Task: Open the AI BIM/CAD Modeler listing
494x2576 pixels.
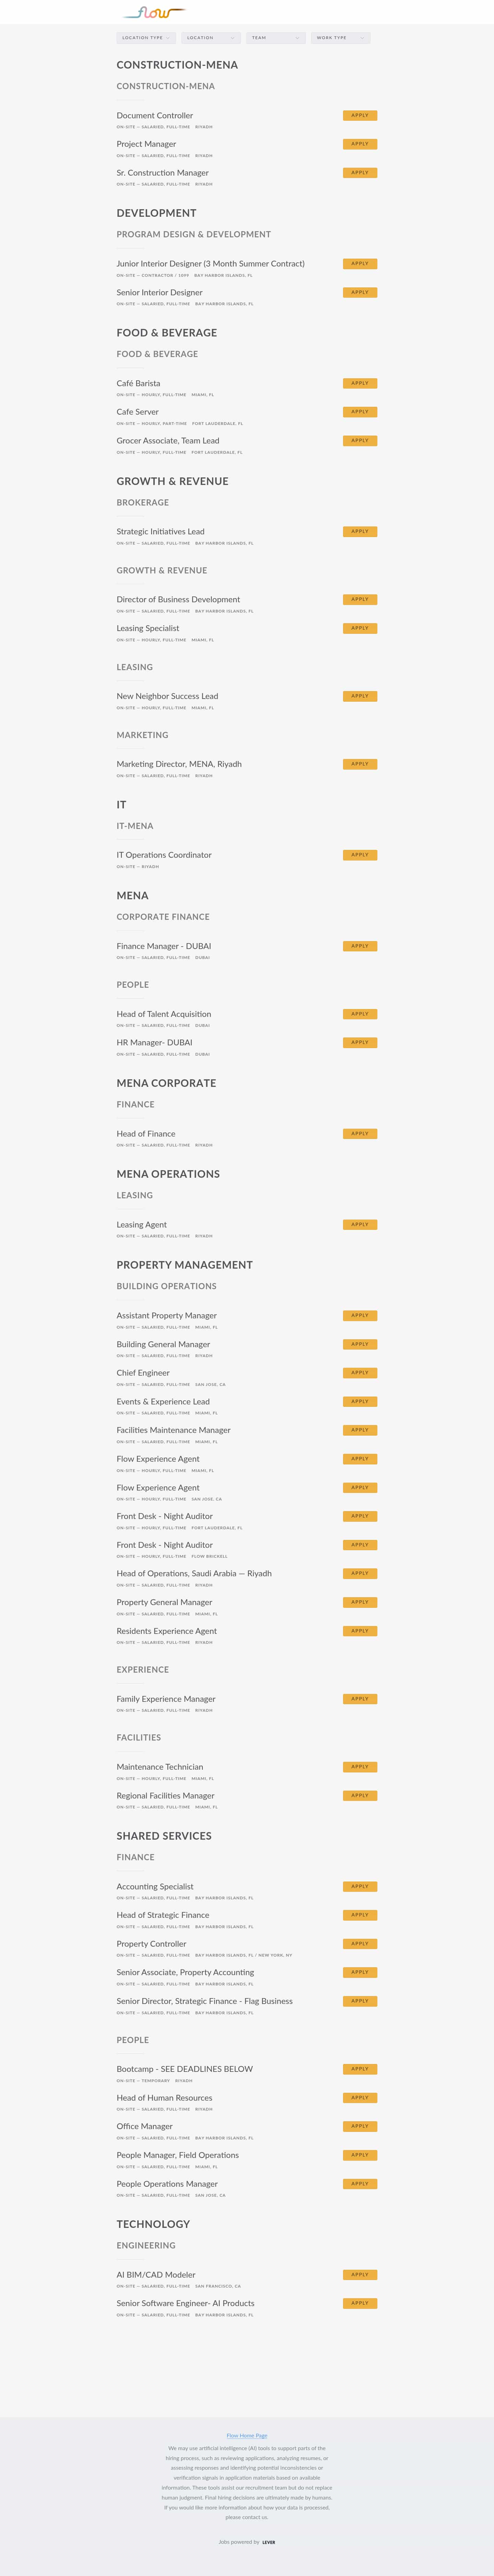Action: [156, 2274]
